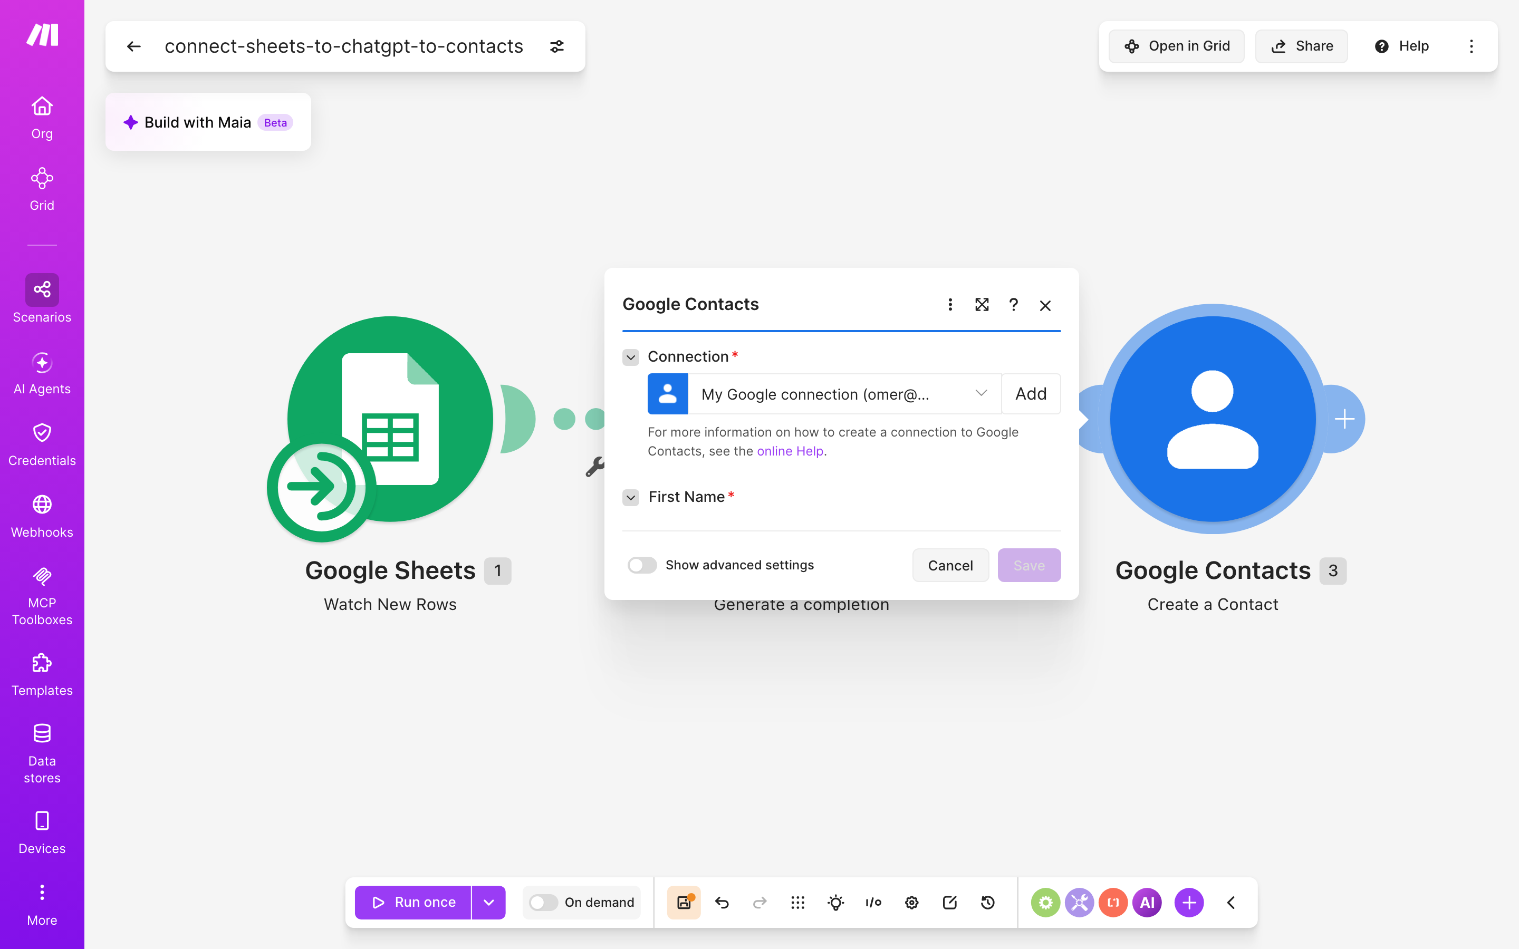Add a new Google connection

tap(1031, 394)
